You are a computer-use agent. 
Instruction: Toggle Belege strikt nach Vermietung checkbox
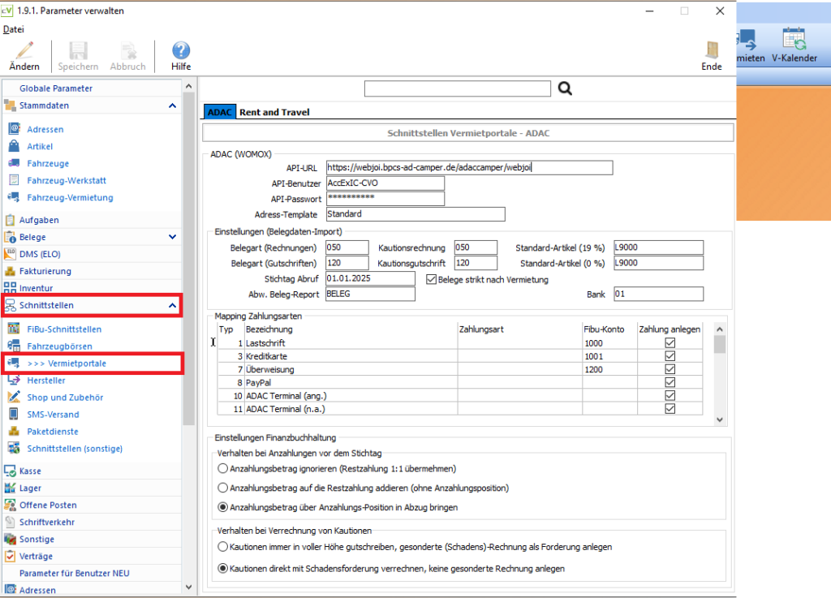(431, 279)
